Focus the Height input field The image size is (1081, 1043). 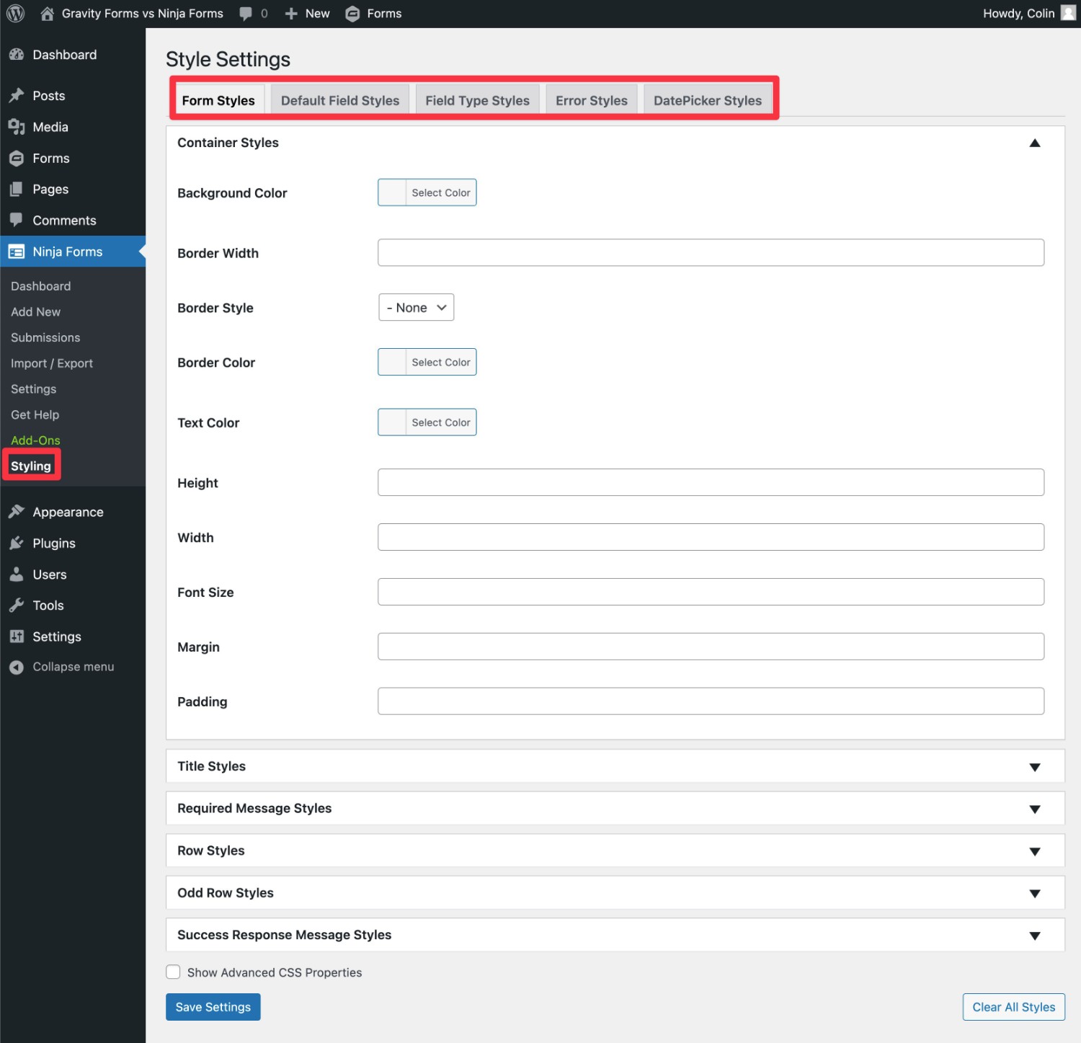click(x=711, y=482)
